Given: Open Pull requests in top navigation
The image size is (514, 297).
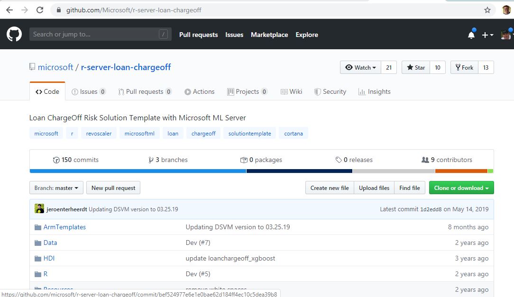Looking at the screenshot, I should [x=198, y=35].
